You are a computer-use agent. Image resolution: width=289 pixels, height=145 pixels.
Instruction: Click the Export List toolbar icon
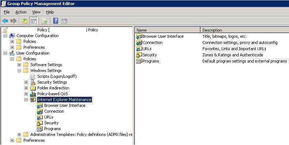(x=45, y=21)
